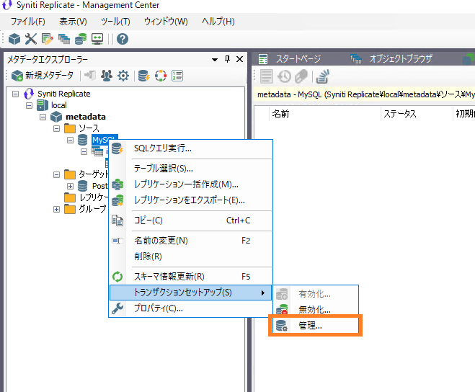Click database lightning icon in explorer toolbar

[143, 76]
